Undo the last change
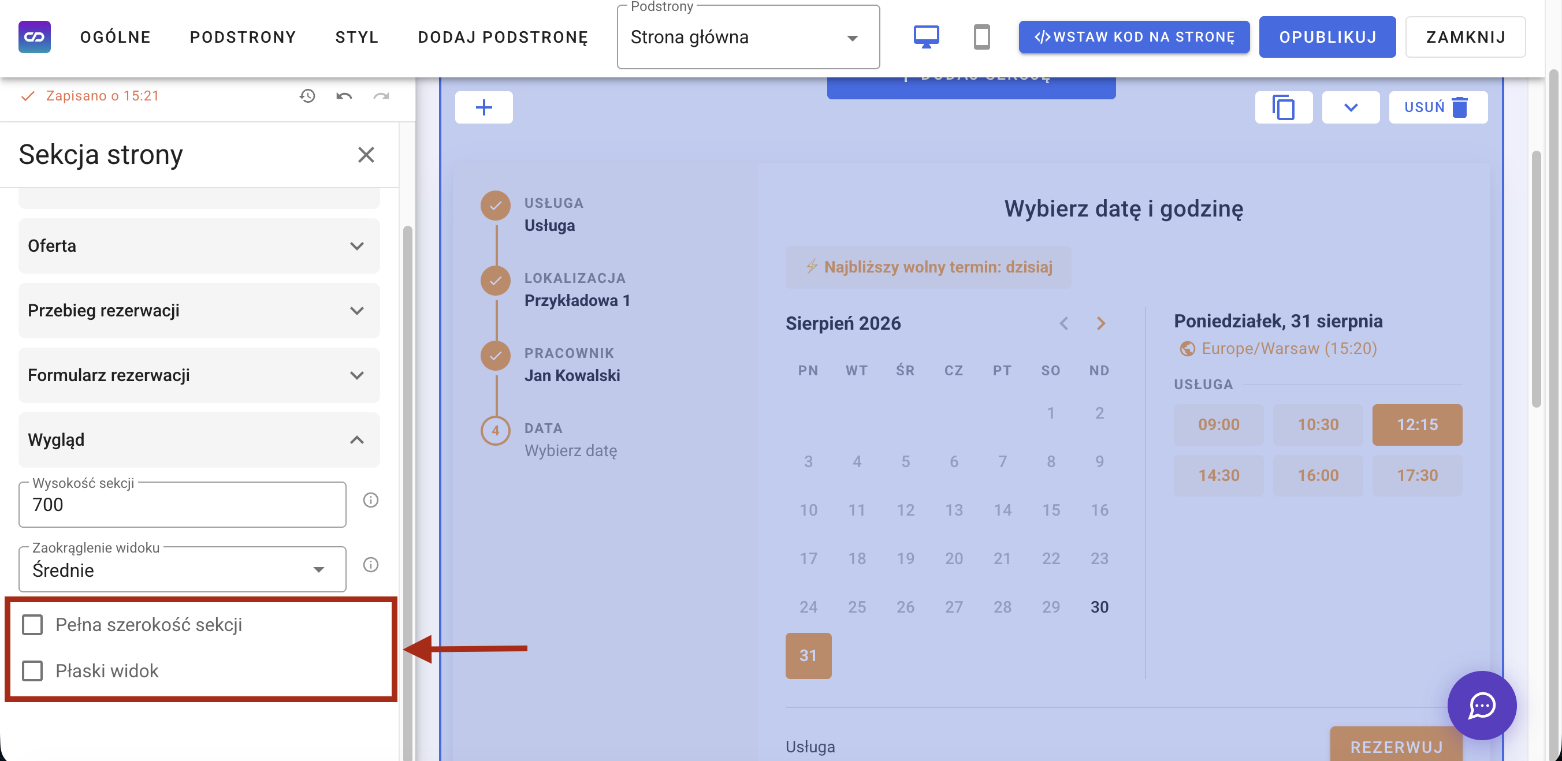The image size is (1562, 761). pyautogui.click(x=344, y=96)
